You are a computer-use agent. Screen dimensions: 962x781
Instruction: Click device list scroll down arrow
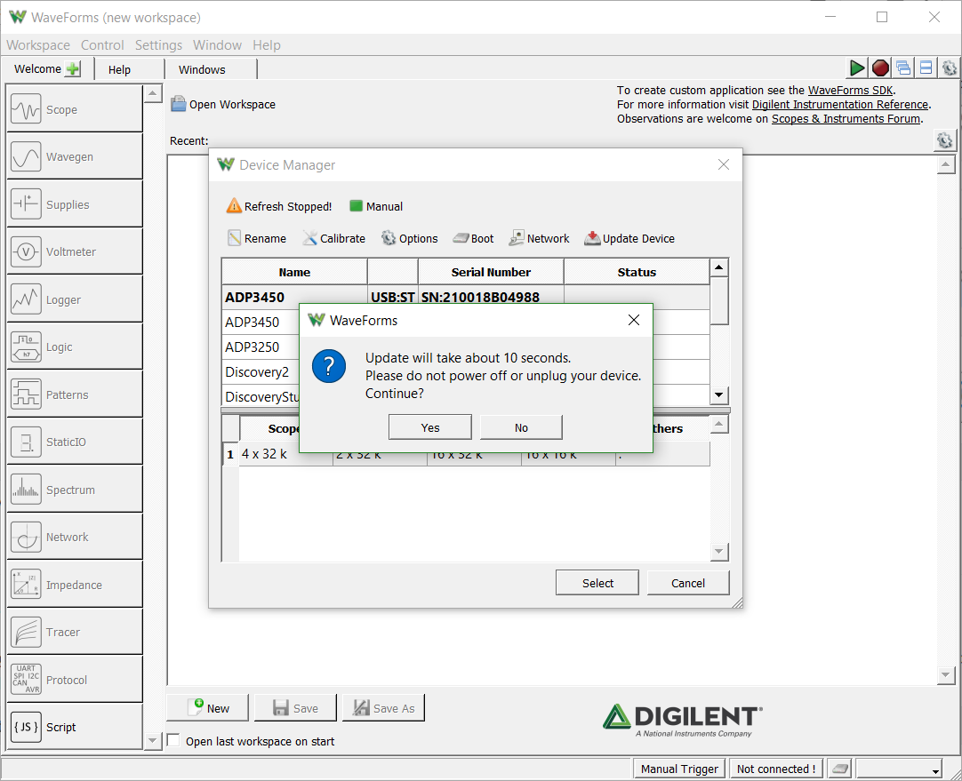point(718,394)
